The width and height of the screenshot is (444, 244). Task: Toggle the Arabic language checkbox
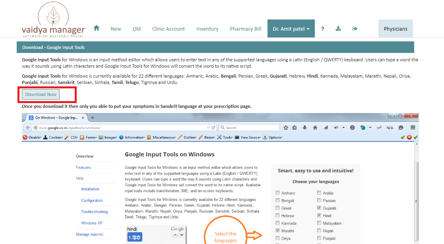coord(319,193)
